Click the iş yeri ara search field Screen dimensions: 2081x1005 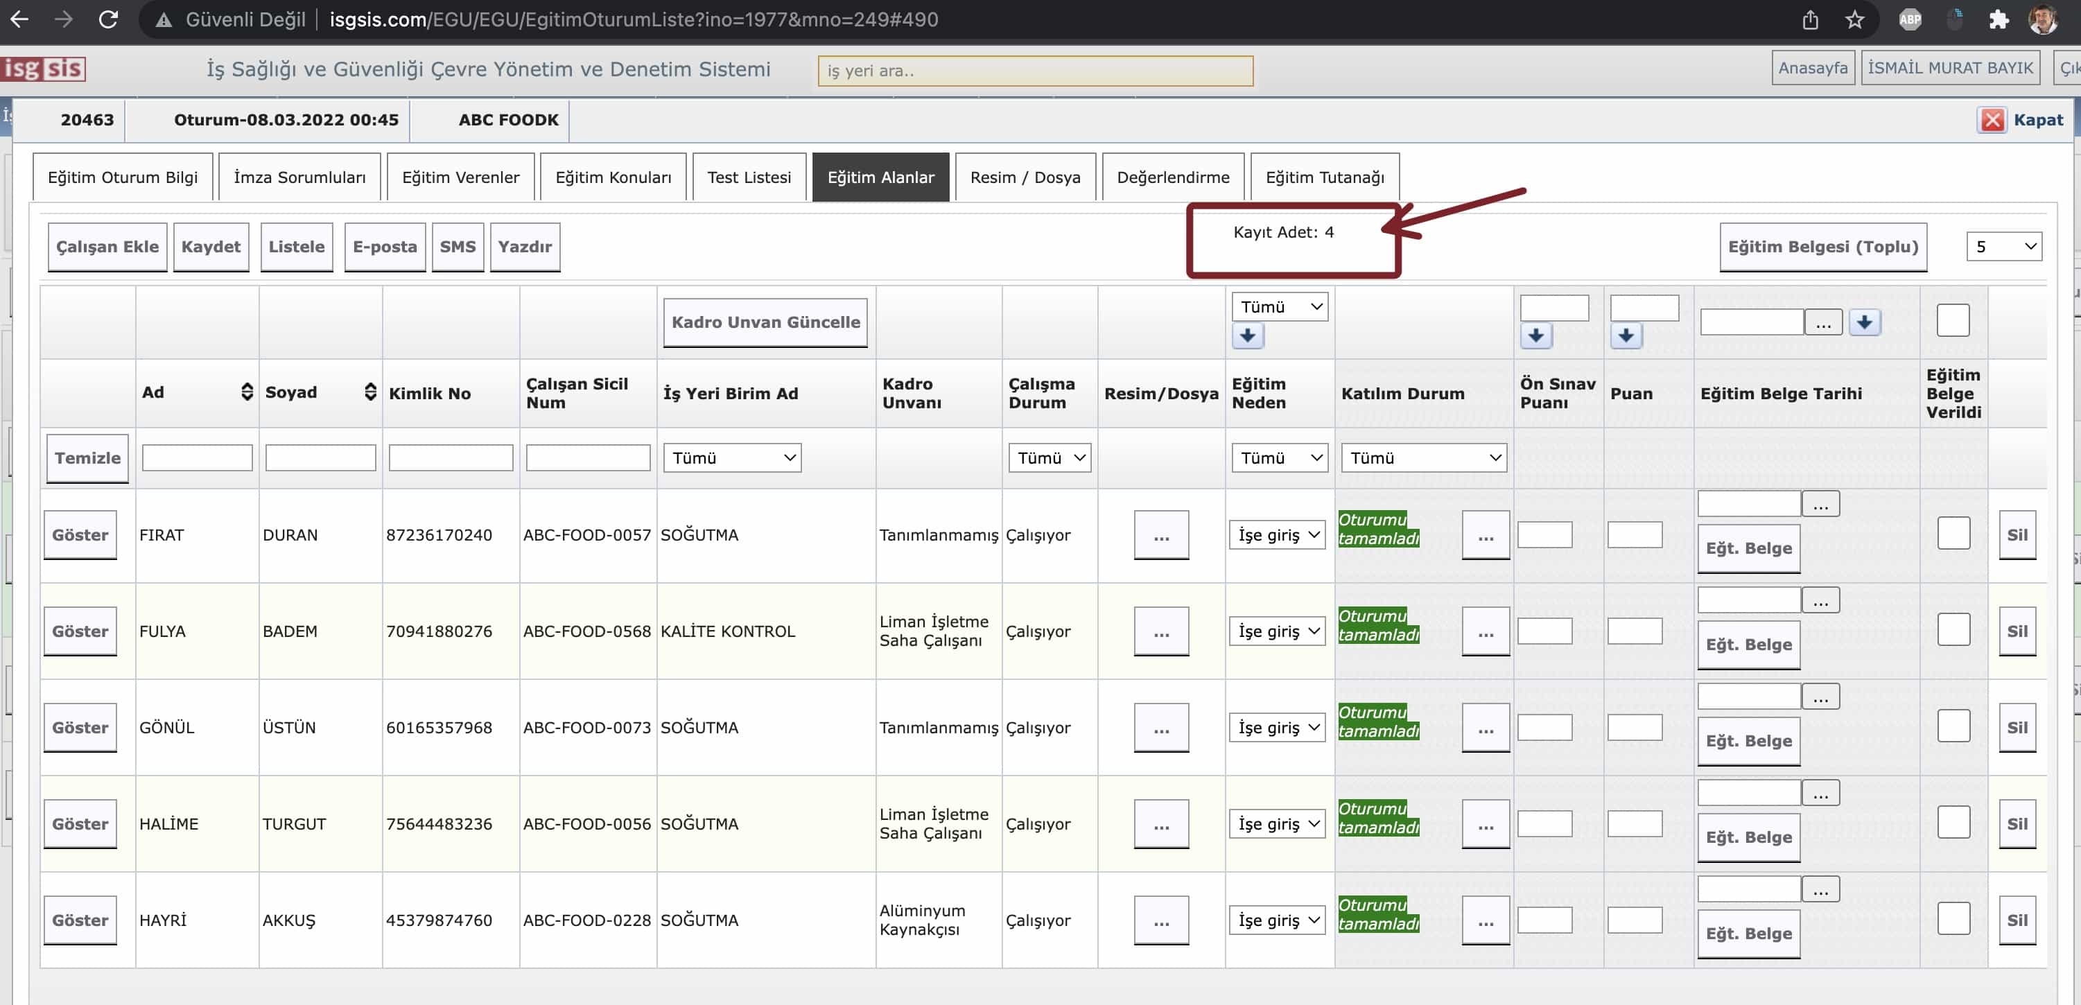pyautogui.click(x=1034, y=70)
